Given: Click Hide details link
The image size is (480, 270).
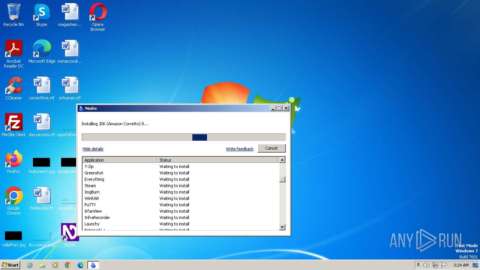Looking at the screenshot, I should [93, 149].
